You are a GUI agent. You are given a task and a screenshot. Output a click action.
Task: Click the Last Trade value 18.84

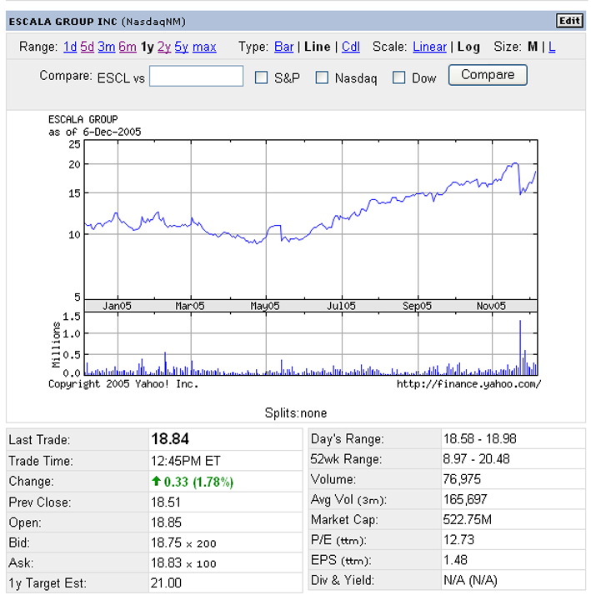(170, 439)
